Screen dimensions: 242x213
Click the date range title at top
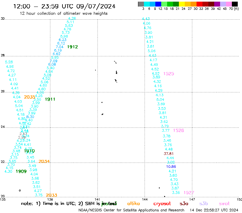coord(64,6)
